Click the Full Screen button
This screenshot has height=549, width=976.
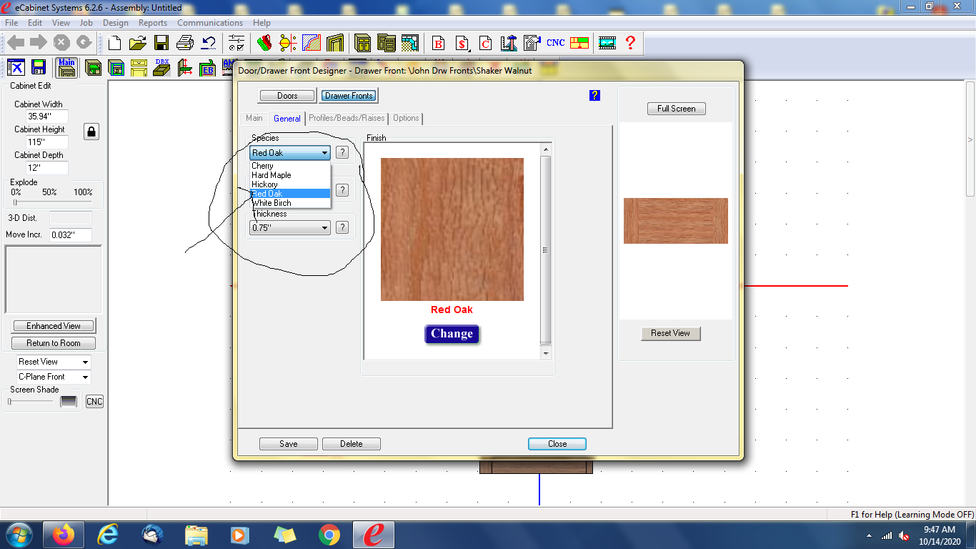(x=676, y=109)
